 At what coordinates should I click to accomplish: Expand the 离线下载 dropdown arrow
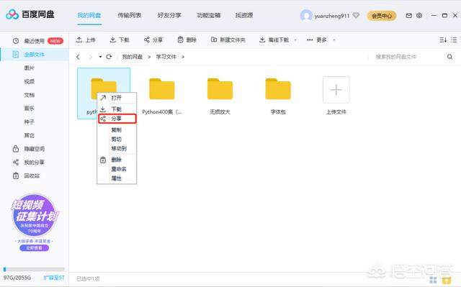pyautogui.click(x=295, y=40)
